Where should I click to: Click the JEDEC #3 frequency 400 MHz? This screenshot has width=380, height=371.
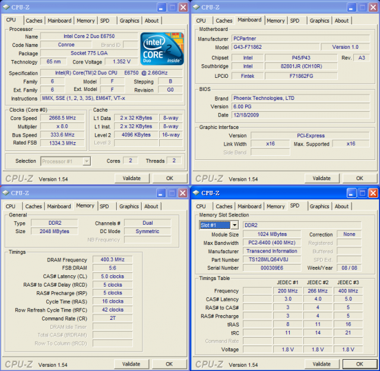tap(349, 291)
